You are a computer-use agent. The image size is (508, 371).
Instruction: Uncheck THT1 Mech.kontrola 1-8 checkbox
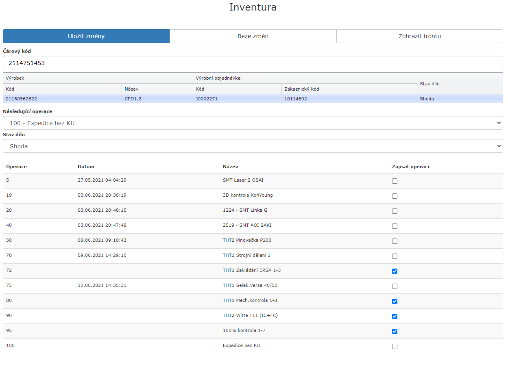point(395,302)
